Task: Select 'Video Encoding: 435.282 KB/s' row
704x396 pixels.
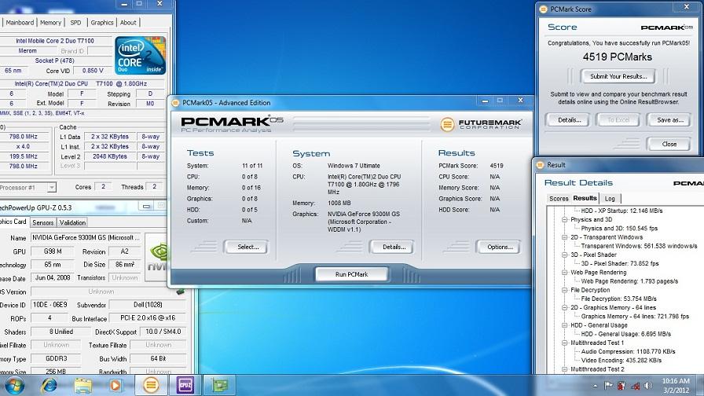Action: [621, 360]
